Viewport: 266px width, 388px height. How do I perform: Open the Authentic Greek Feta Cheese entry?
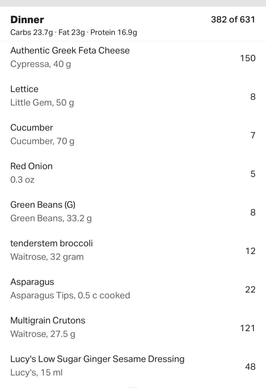pos(70,50)
